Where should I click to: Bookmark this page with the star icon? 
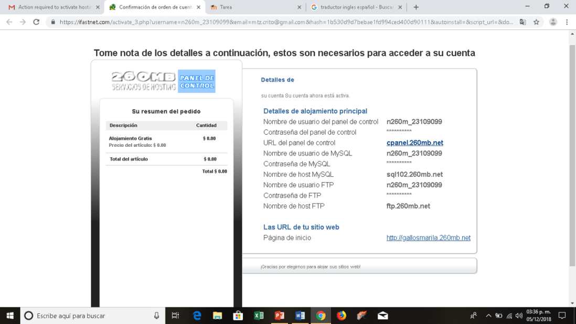(536, 22)
